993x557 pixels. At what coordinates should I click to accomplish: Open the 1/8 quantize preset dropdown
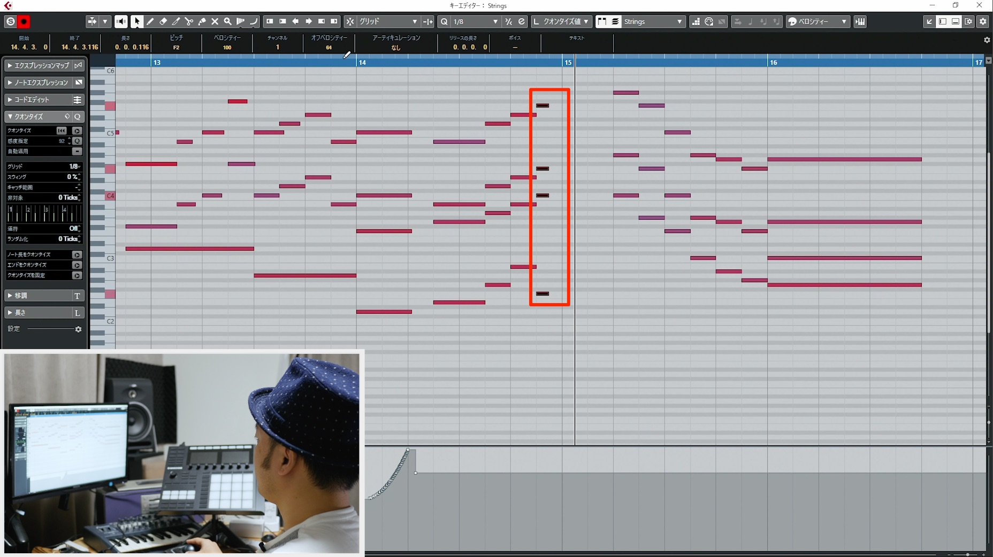476,21
